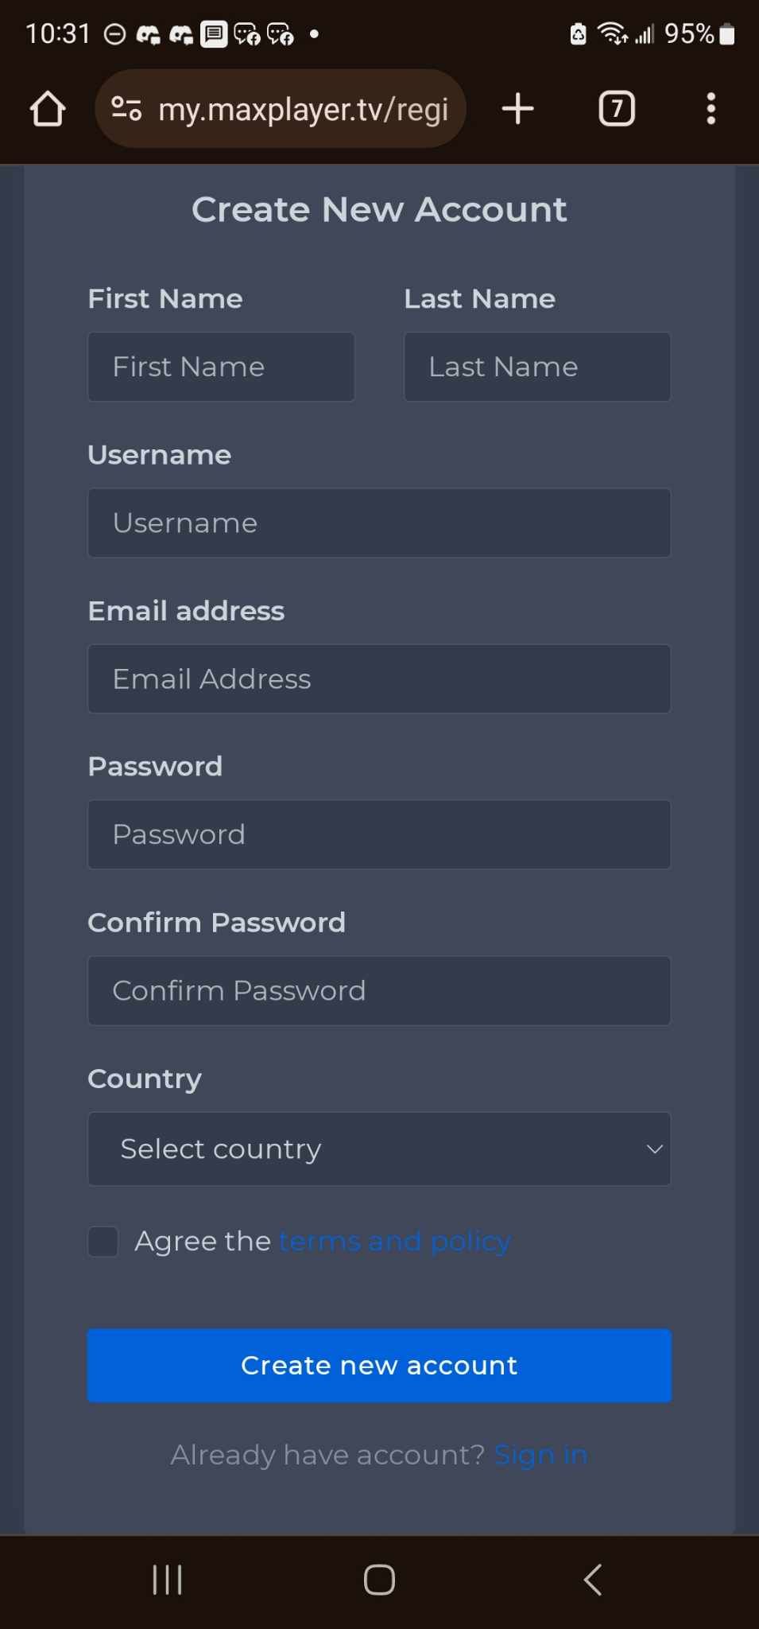Tap the Android back navigation arrow
This screenshot has width=759, height=1629.
coord(593,1580)
